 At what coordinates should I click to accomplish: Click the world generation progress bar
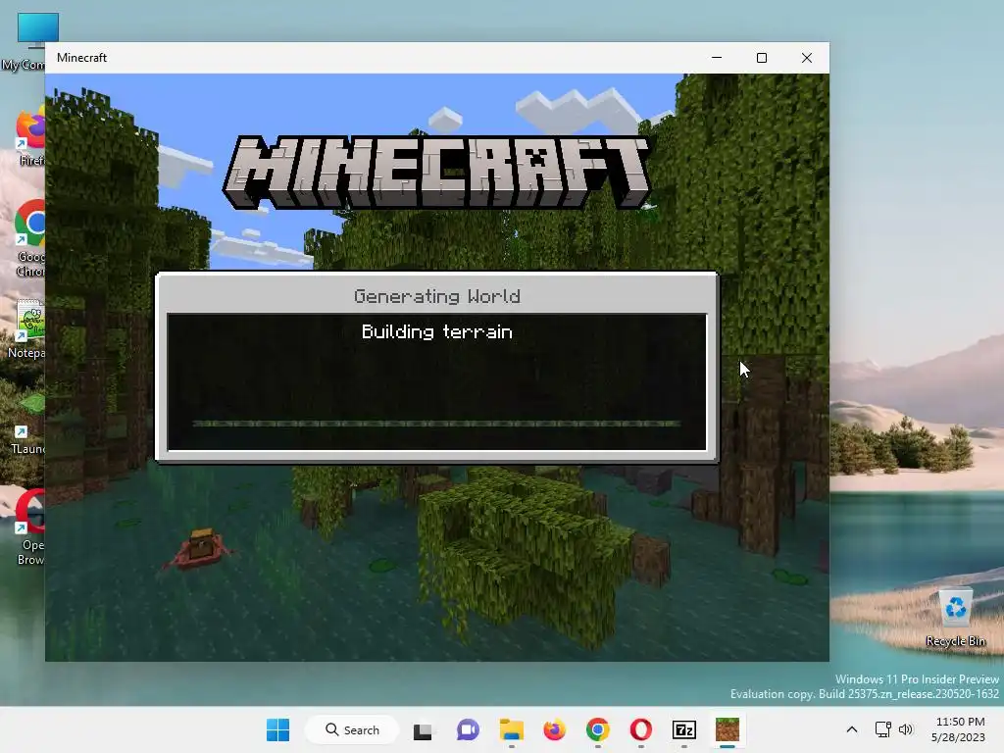coord(436,424)
